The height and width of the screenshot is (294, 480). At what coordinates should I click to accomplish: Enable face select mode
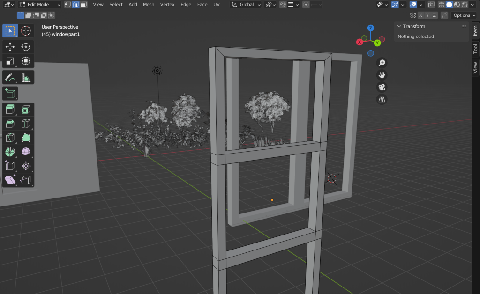tap(83, 5)
